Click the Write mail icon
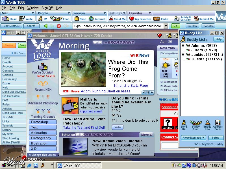226x169 pixels. pyautogui.click(x=22, y=19)
